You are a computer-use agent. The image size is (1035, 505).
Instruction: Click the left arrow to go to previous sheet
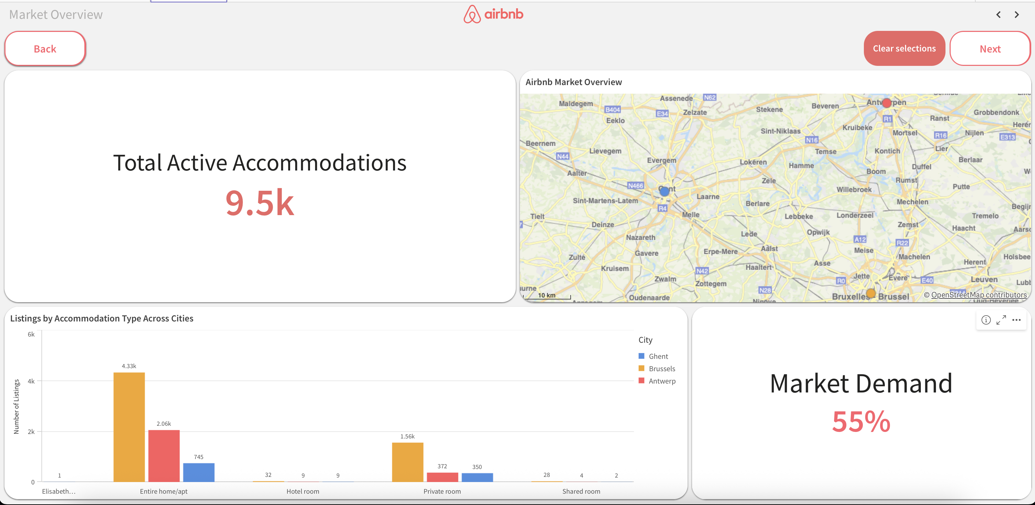pyautogui.click(x=998, y=14)
